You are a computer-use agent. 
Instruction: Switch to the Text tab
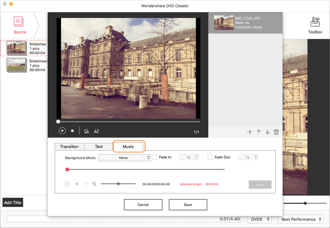[99, 147]
